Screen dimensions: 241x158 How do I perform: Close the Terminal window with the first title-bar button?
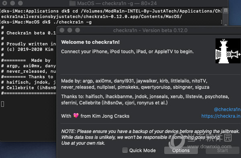[5, 3]
